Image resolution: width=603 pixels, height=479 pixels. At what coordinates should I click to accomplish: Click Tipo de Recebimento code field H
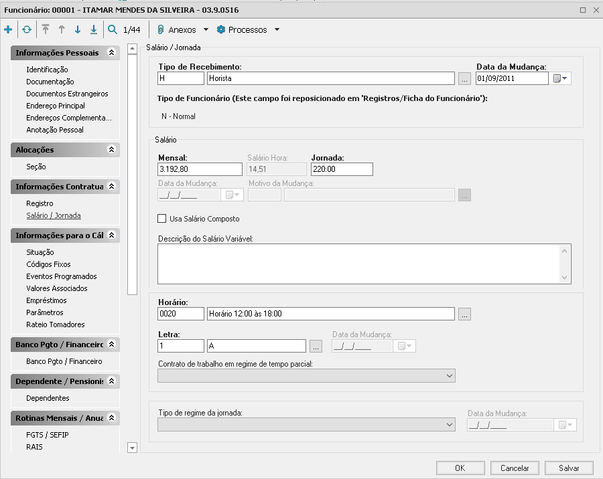coord(181,78)
